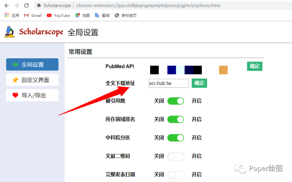Toggle the 中科院分区 switch
The width and height of the screenshot is (292, 182).
click(x=176, y=138)
